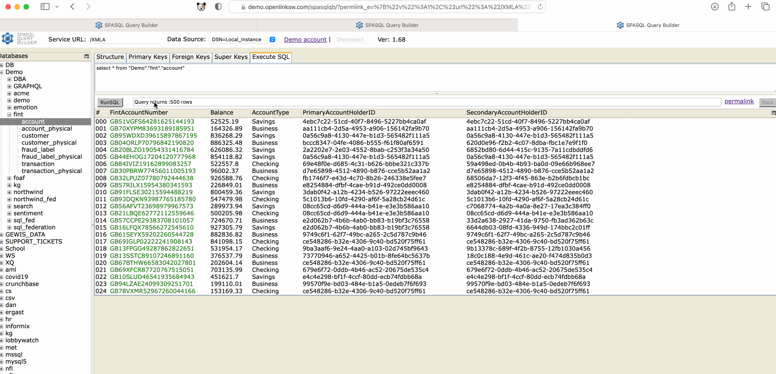Screen dimensions: 776x374
Task: Open account link GB51VGFS64281625144193
Action: tap(152, 122)
